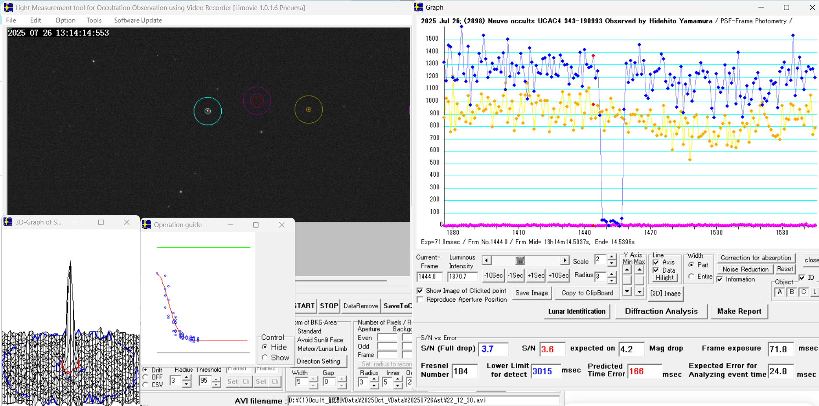Screen dimensions: 819x406
Task: Click the magenta aperture circle in the video
Action: pos(257,101)
